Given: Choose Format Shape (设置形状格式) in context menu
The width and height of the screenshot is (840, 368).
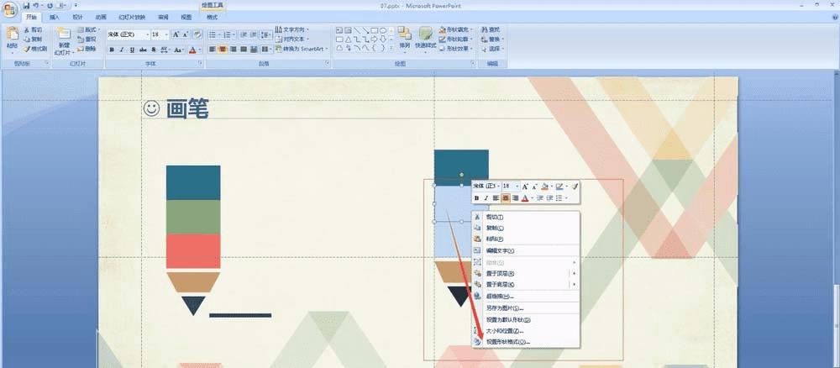Looking at the screenshot, I should [x=526, y=342].
